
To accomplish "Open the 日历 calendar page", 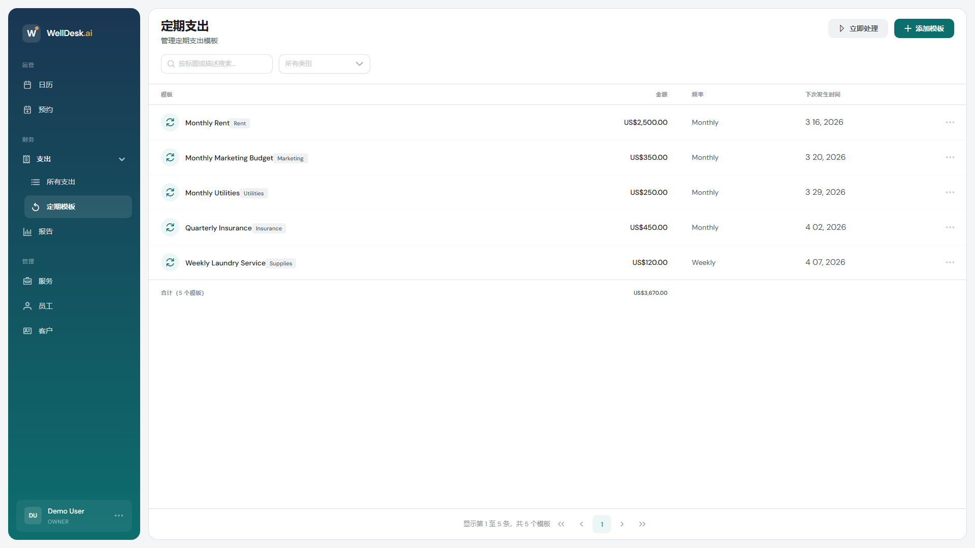I will 46,85.
